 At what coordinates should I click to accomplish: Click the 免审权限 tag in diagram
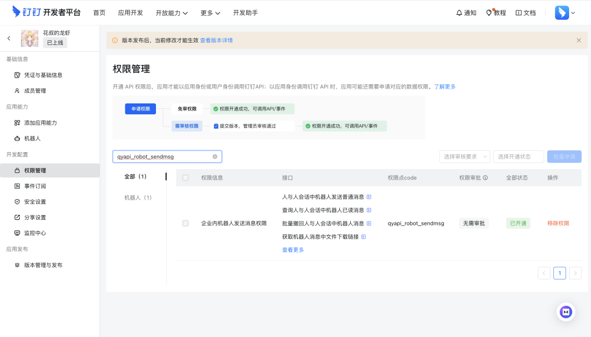(x=187, y=109)
